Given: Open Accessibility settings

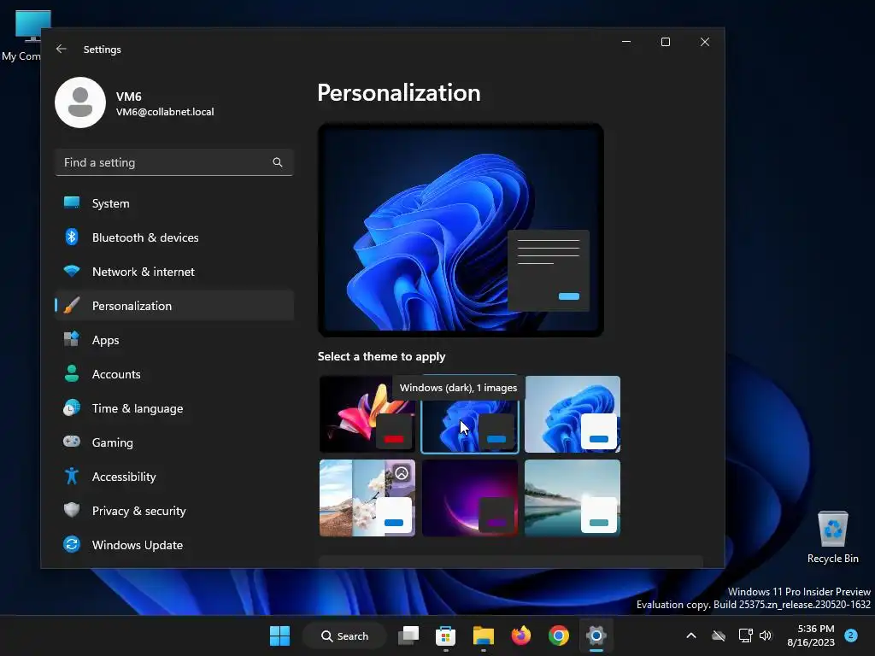Looking at the screenshot, I should [174, 476].
